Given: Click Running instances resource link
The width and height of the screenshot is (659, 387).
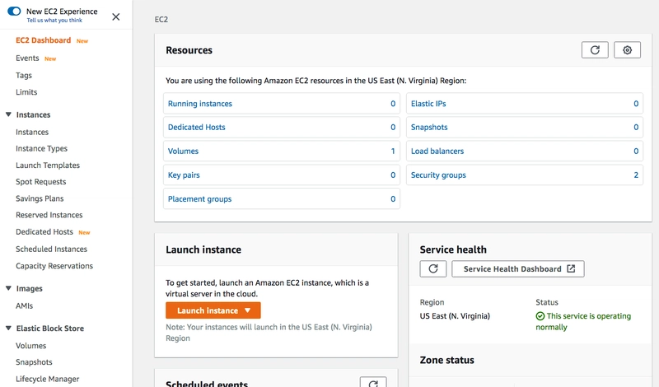Looking at the screenshot, I should pyautogui.click(x=200, y=104).
